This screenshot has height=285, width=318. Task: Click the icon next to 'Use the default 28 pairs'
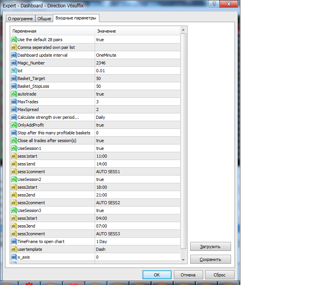[x=14, y=40]
